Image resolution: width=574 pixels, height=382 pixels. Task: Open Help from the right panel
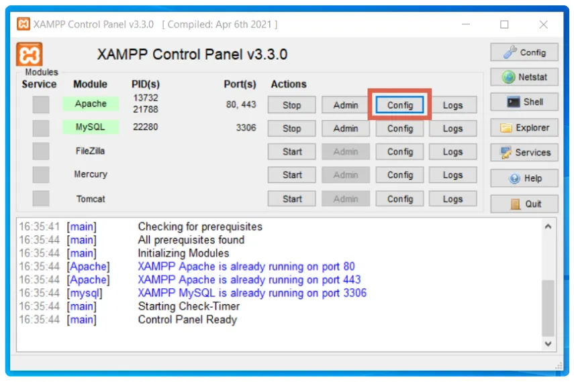coord(524,178)
